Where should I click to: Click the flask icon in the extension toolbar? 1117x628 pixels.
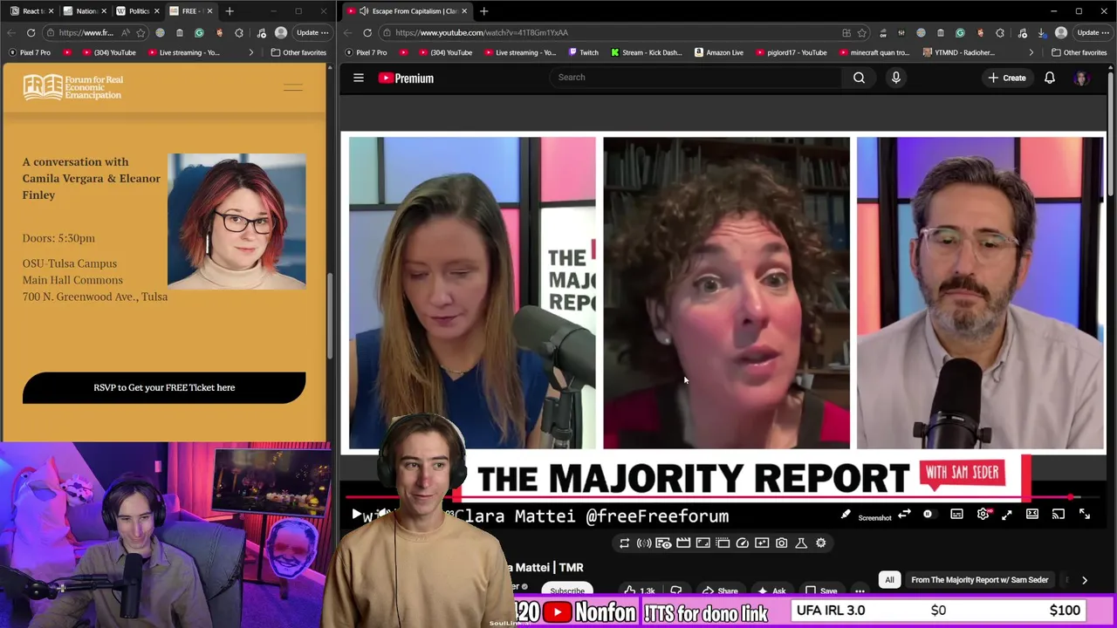pyautogui.click(x=801, y=543)
